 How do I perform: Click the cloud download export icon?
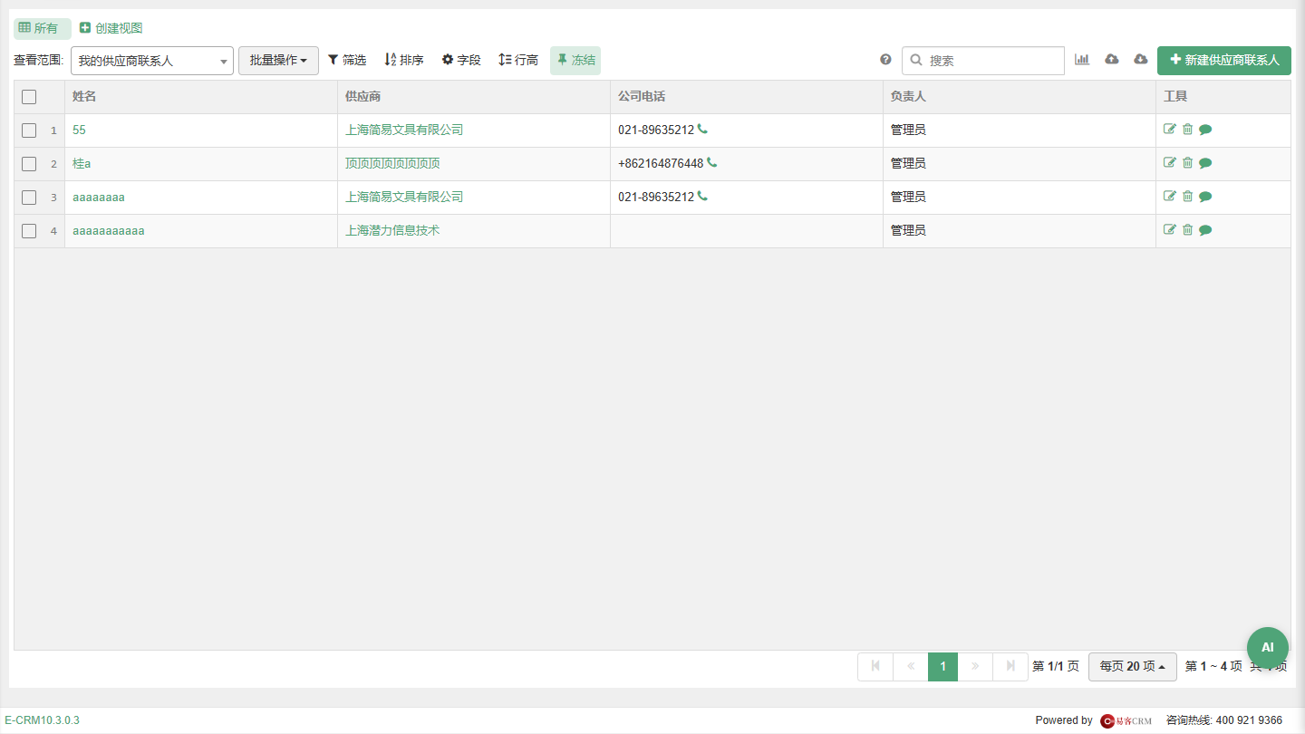click(1141, 60)
